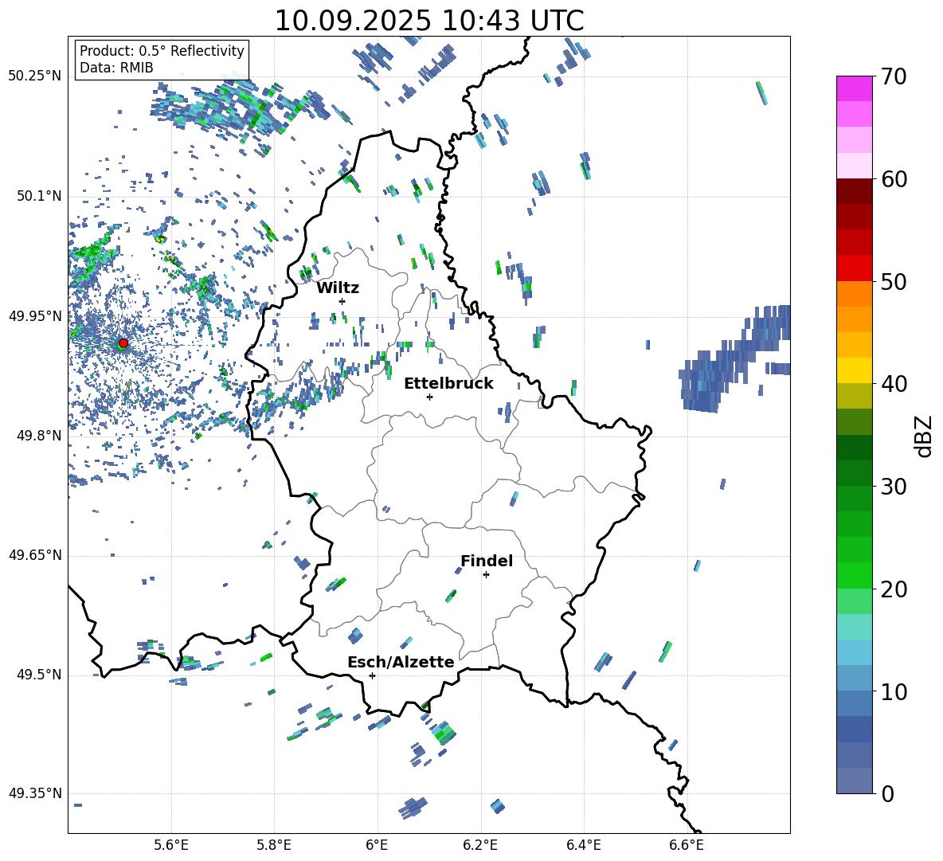943x861 pixels.
Task: Pick the light blue 10 dBZ colorbar segment
Action: click(x=854, y=678)
